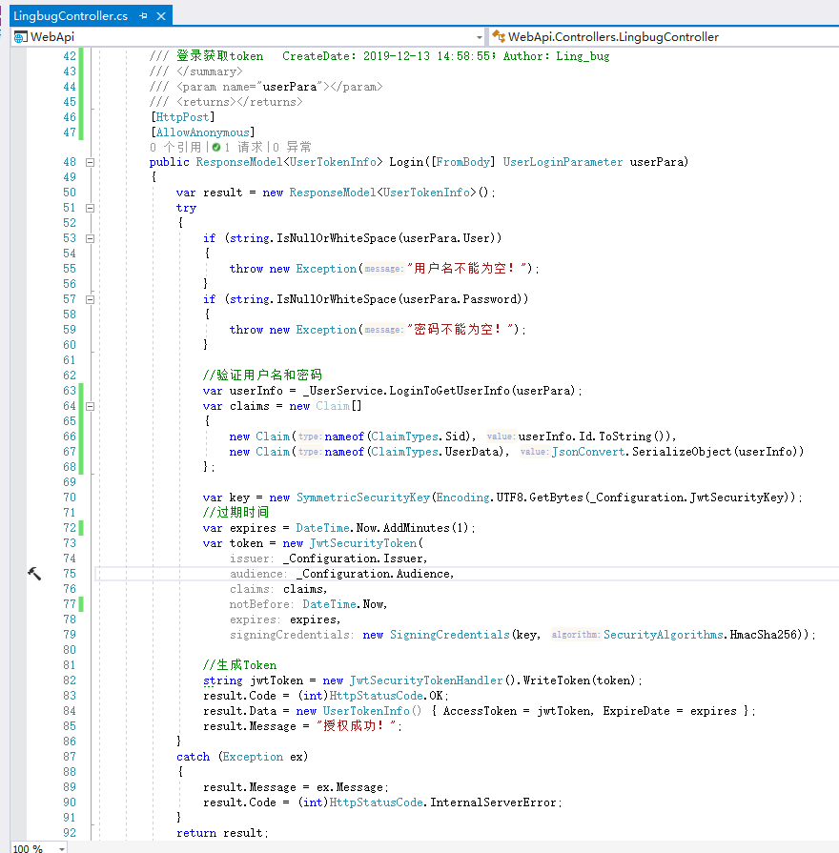The image size is (839, 853).
Task: Click line number 61 in the margin
Action: (69, 360)
